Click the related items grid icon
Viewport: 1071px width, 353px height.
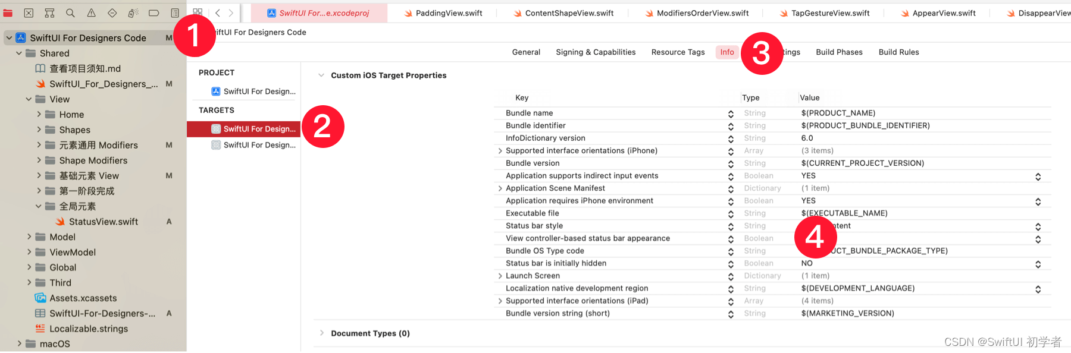coord(198,12)
